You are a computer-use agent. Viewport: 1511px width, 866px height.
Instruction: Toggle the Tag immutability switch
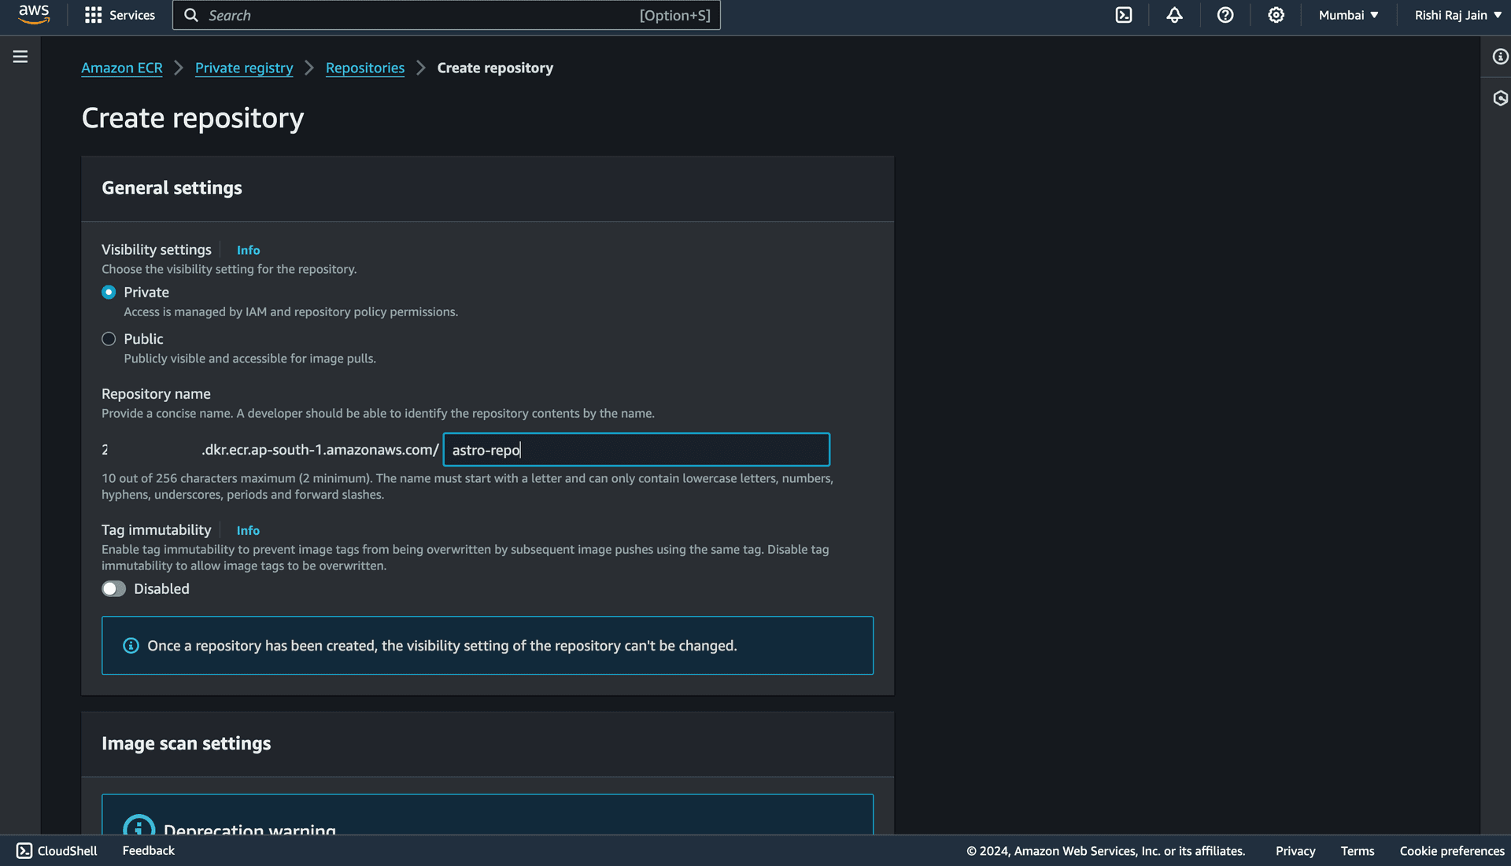click(x=113, y=589)
